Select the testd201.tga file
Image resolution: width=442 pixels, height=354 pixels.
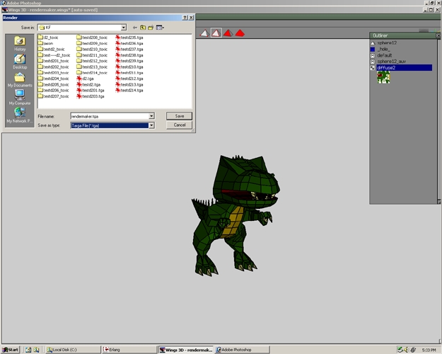pyautogui.click(x=91, y=91)
